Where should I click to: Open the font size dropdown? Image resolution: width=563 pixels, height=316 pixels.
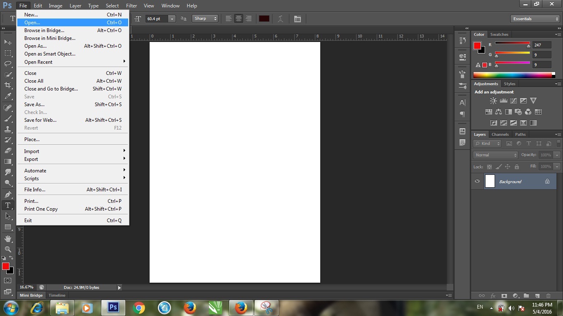(x=172, y=19)
